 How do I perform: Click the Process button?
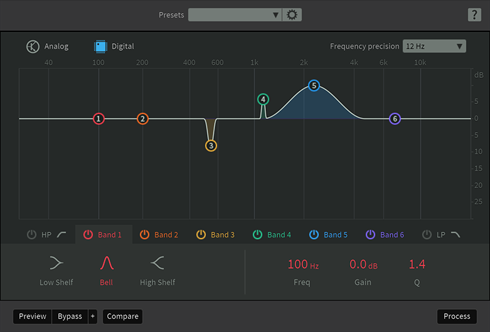click(457, 316)
